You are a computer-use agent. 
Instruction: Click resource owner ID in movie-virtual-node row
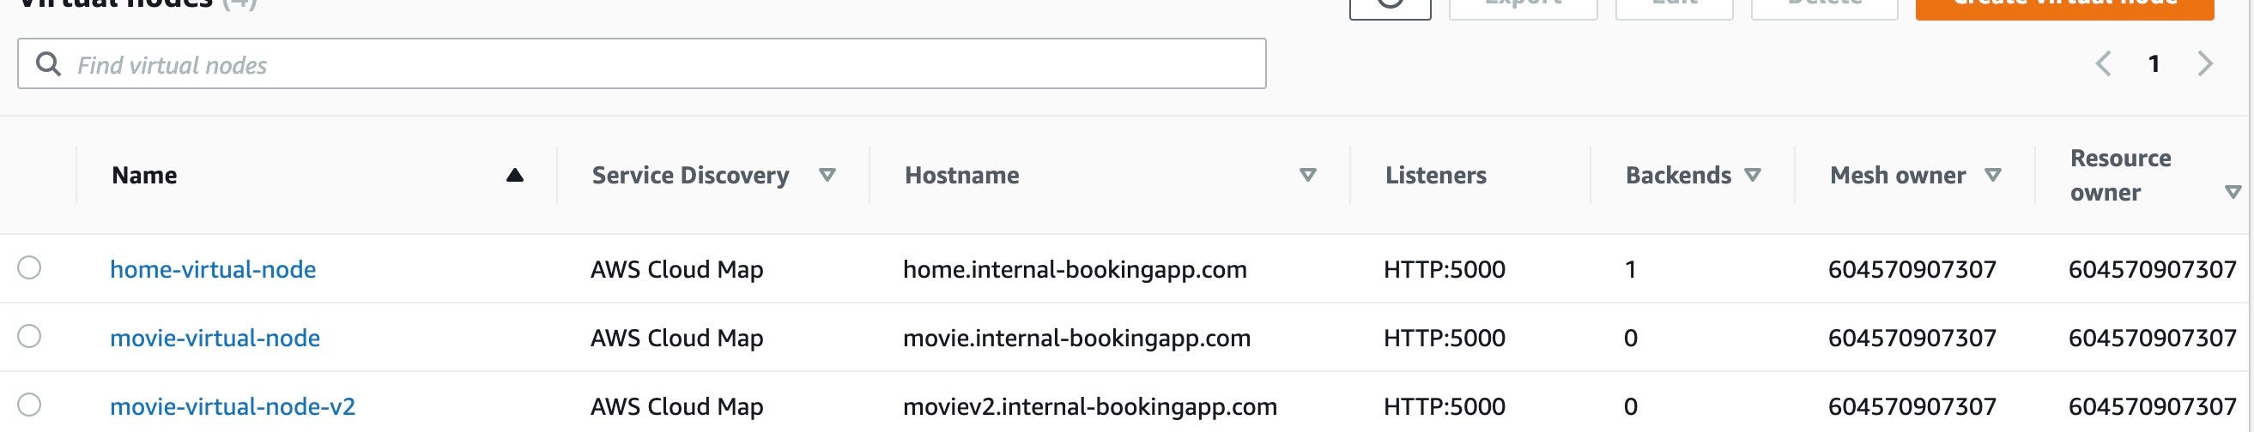point(2153,338)
